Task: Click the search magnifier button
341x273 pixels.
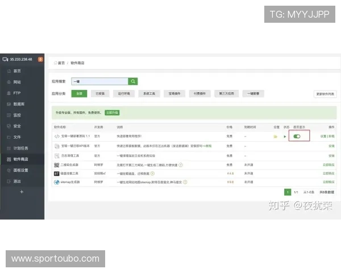Action: click(133, 81)
